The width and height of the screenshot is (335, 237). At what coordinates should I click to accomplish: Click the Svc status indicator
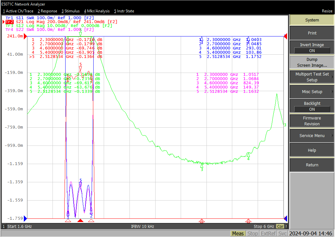(282, 234)
